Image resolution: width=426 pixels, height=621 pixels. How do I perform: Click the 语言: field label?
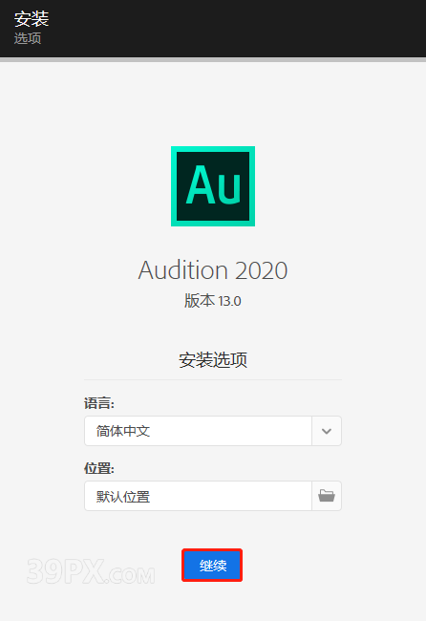coord(99,403)
